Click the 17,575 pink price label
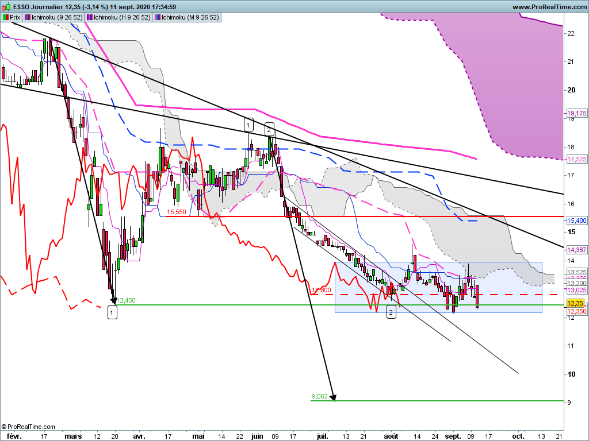Screen dimensions: 589x441 (x=576, y=159)
